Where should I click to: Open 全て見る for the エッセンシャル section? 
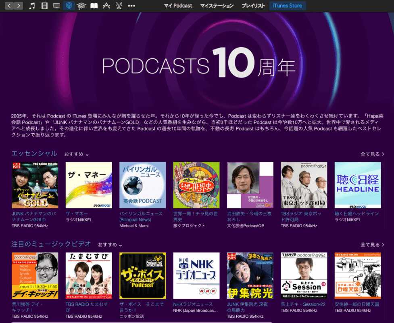point(372,154)
